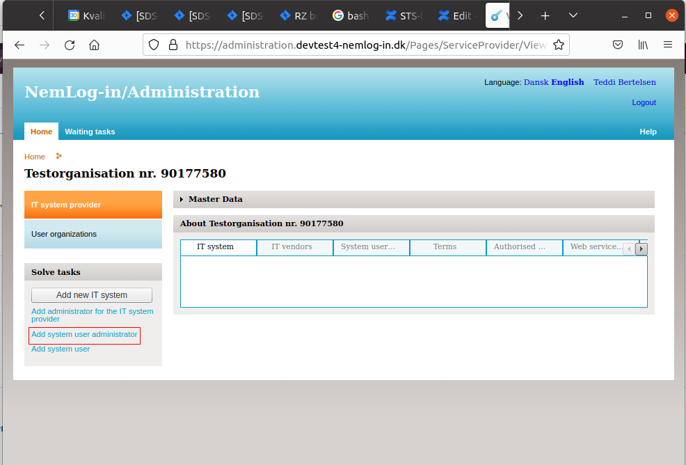Switch language to Dansk

536,82
